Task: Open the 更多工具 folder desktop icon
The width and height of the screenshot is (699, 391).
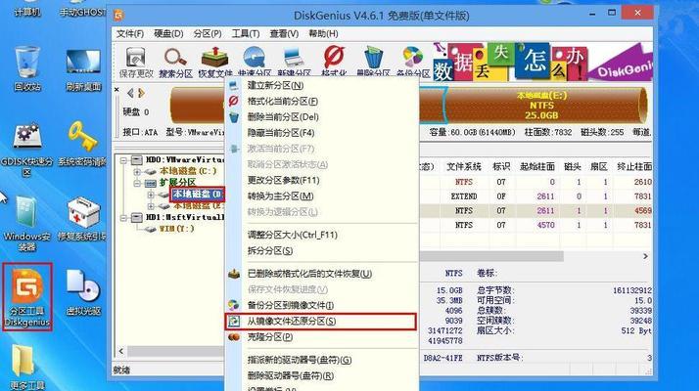Action: tap(26, 368)
